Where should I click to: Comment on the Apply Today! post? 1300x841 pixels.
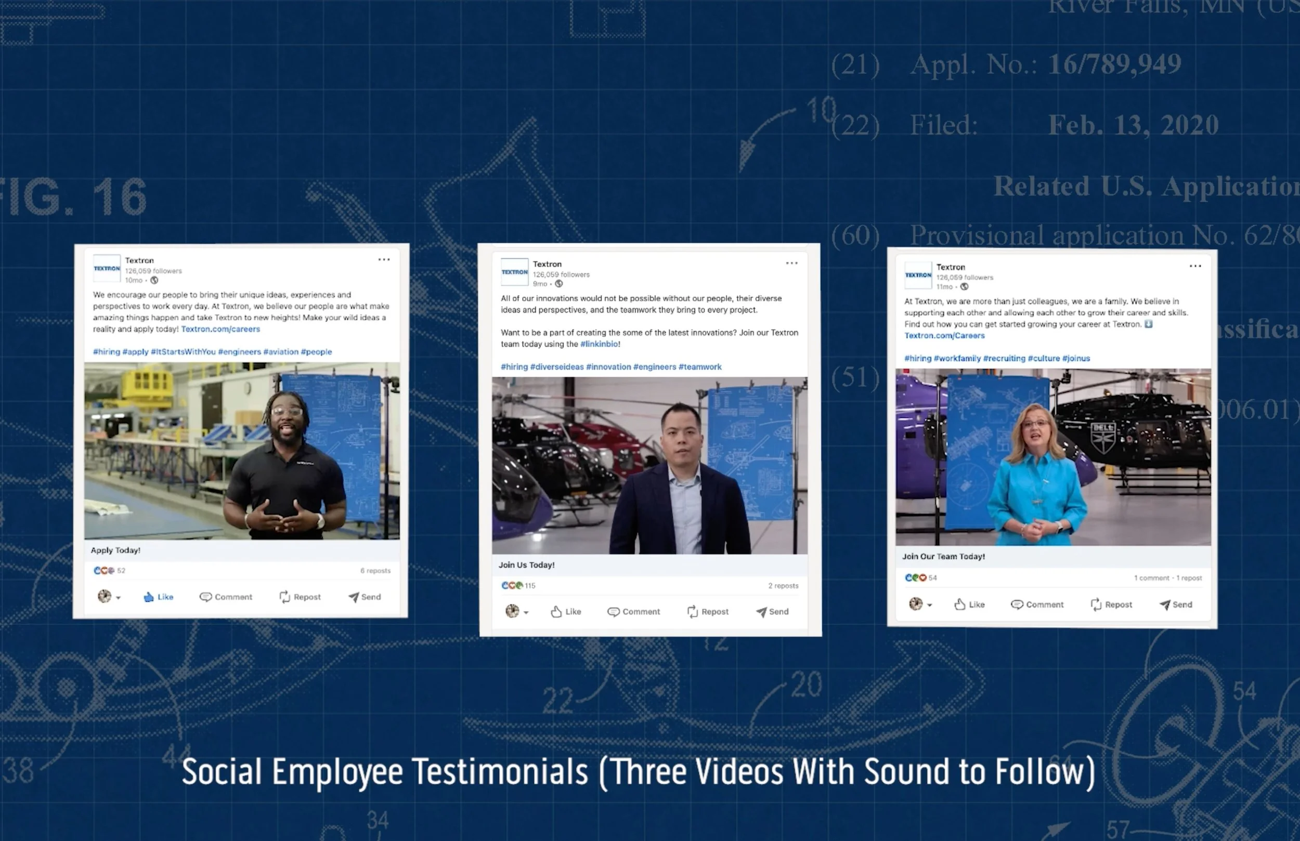226,597
